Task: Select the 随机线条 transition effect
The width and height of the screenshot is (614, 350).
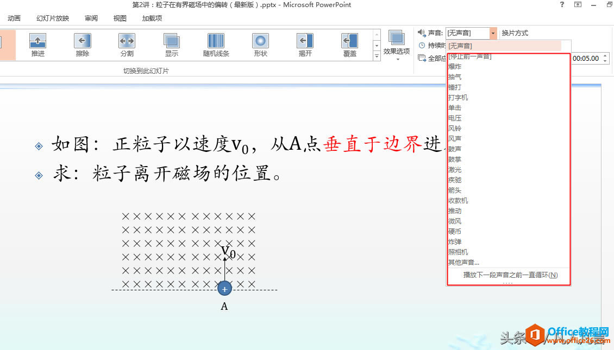Action: coord(216,45)
